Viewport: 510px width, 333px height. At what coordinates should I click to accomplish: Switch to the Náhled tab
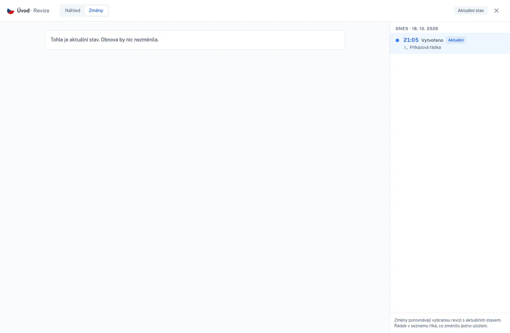coord(73,11)
